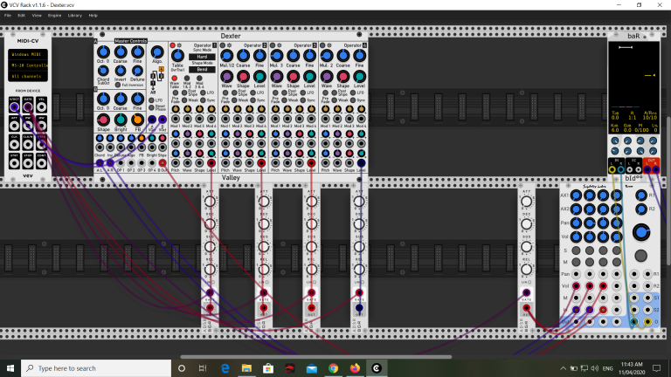Click Dexter's A R output jack
Screen dimensions: 671x377
pos(110,163)
